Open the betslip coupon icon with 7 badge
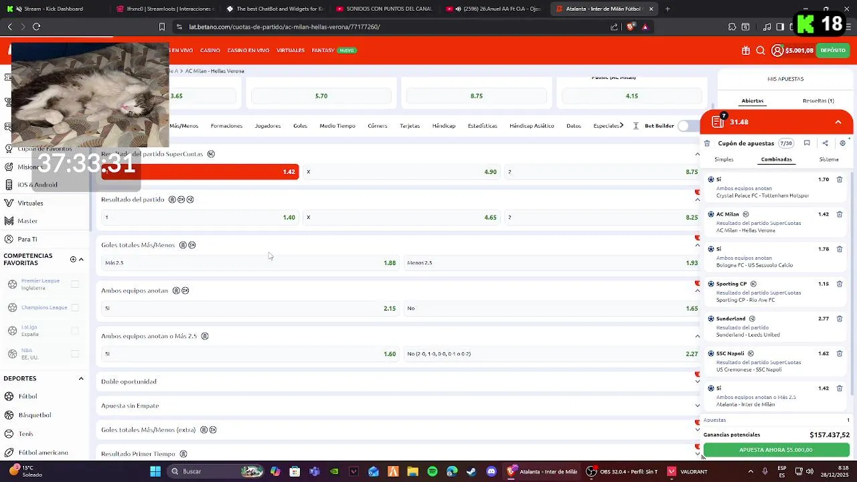The width and height of the screenshot is (857, 482). coord(718,122)
